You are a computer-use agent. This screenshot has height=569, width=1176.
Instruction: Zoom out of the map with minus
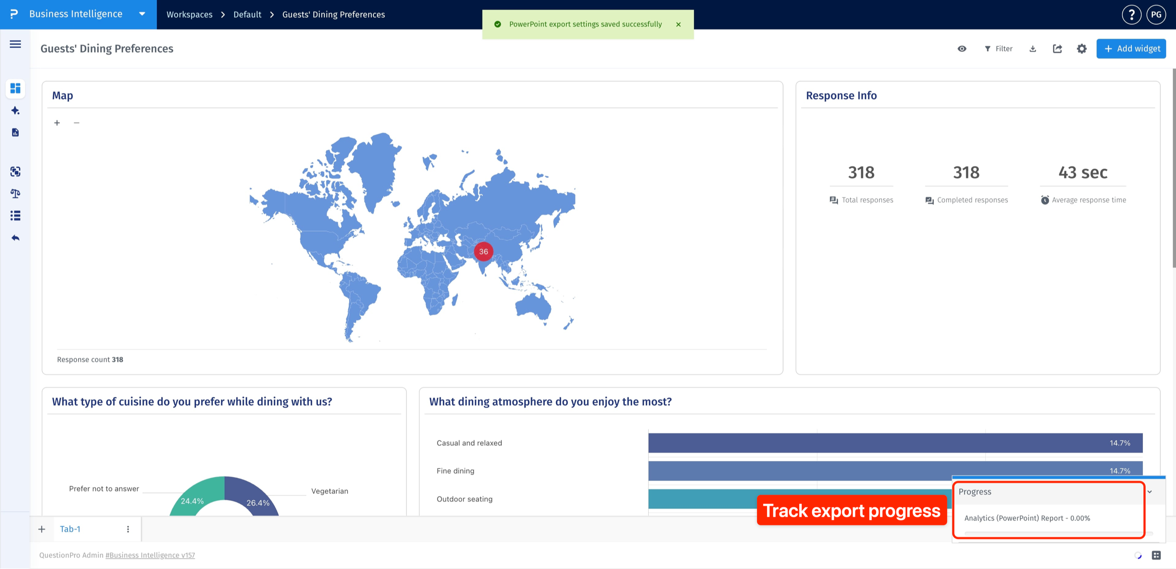[x=77, y=123]
